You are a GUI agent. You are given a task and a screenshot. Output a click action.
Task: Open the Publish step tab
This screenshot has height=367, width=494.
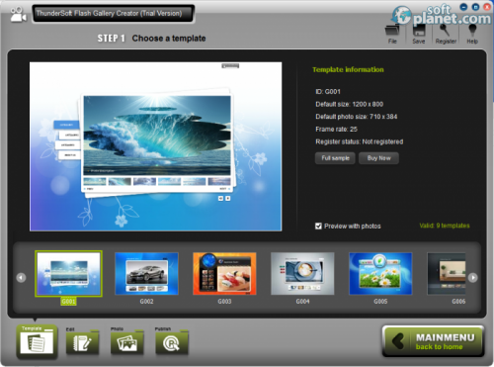[x=172, y=341]
